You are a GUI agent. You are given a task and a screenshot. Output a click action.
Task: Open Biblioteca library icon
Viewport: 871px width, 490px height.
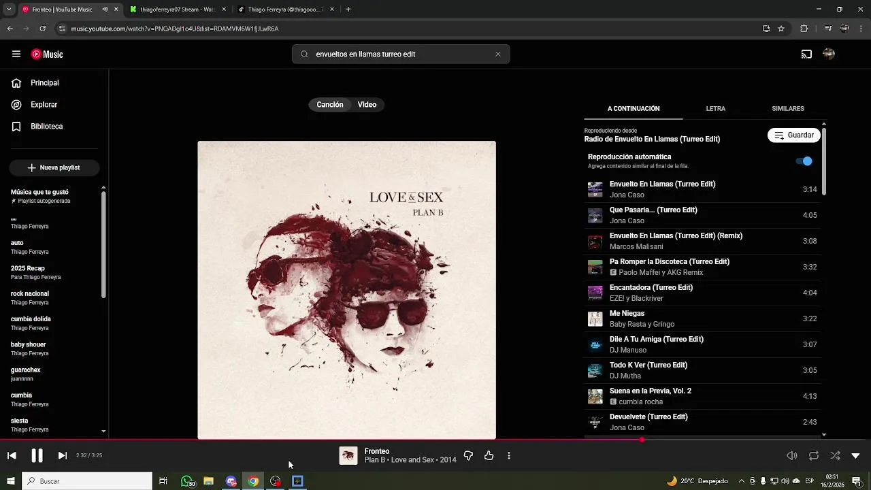[x=16, y=127]
